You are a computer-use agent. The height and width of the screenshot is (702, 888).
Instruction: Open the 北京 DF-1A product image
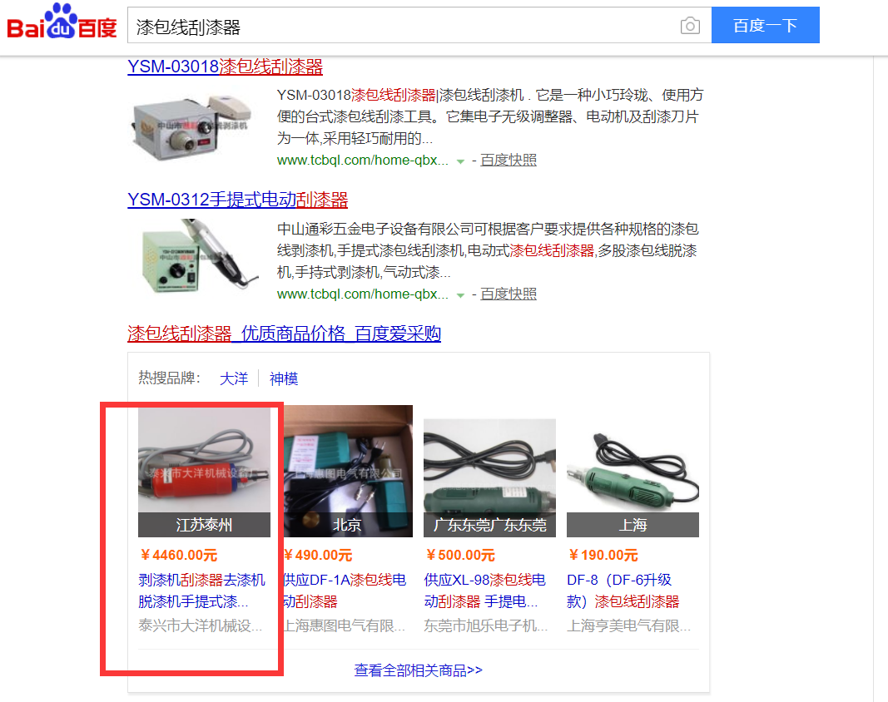coord(348,471)
